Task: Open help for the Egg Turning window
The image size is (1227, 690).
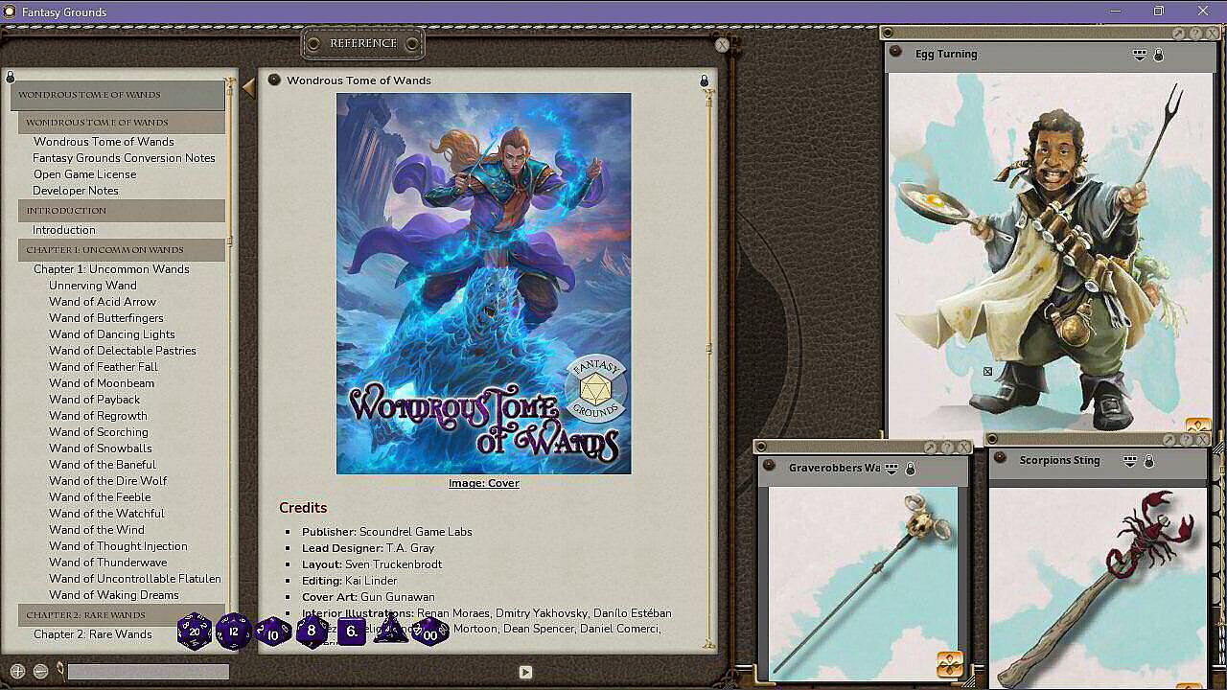Action: click(x=1195, y=34)
